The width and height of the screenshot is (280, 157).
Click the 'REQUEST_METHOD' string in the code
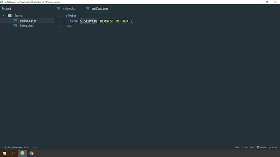point(114,21)
